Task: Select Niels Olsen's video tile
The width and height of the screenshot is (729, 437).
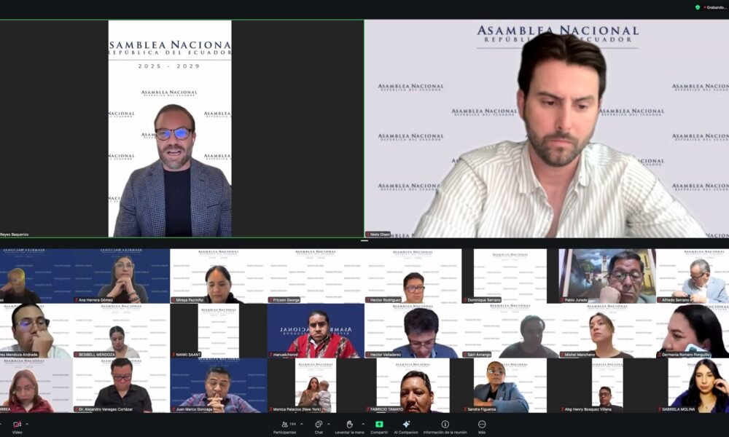Action: [547, 128]
